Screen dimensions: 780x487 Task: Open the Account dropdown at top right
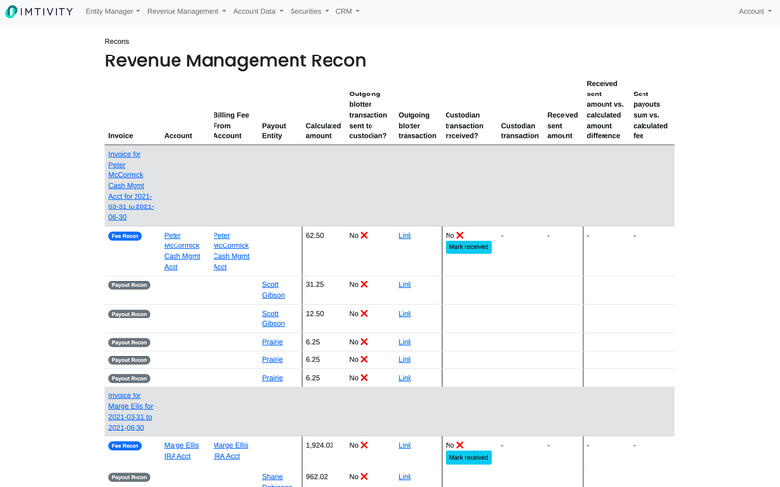click(x=755, y=12)
